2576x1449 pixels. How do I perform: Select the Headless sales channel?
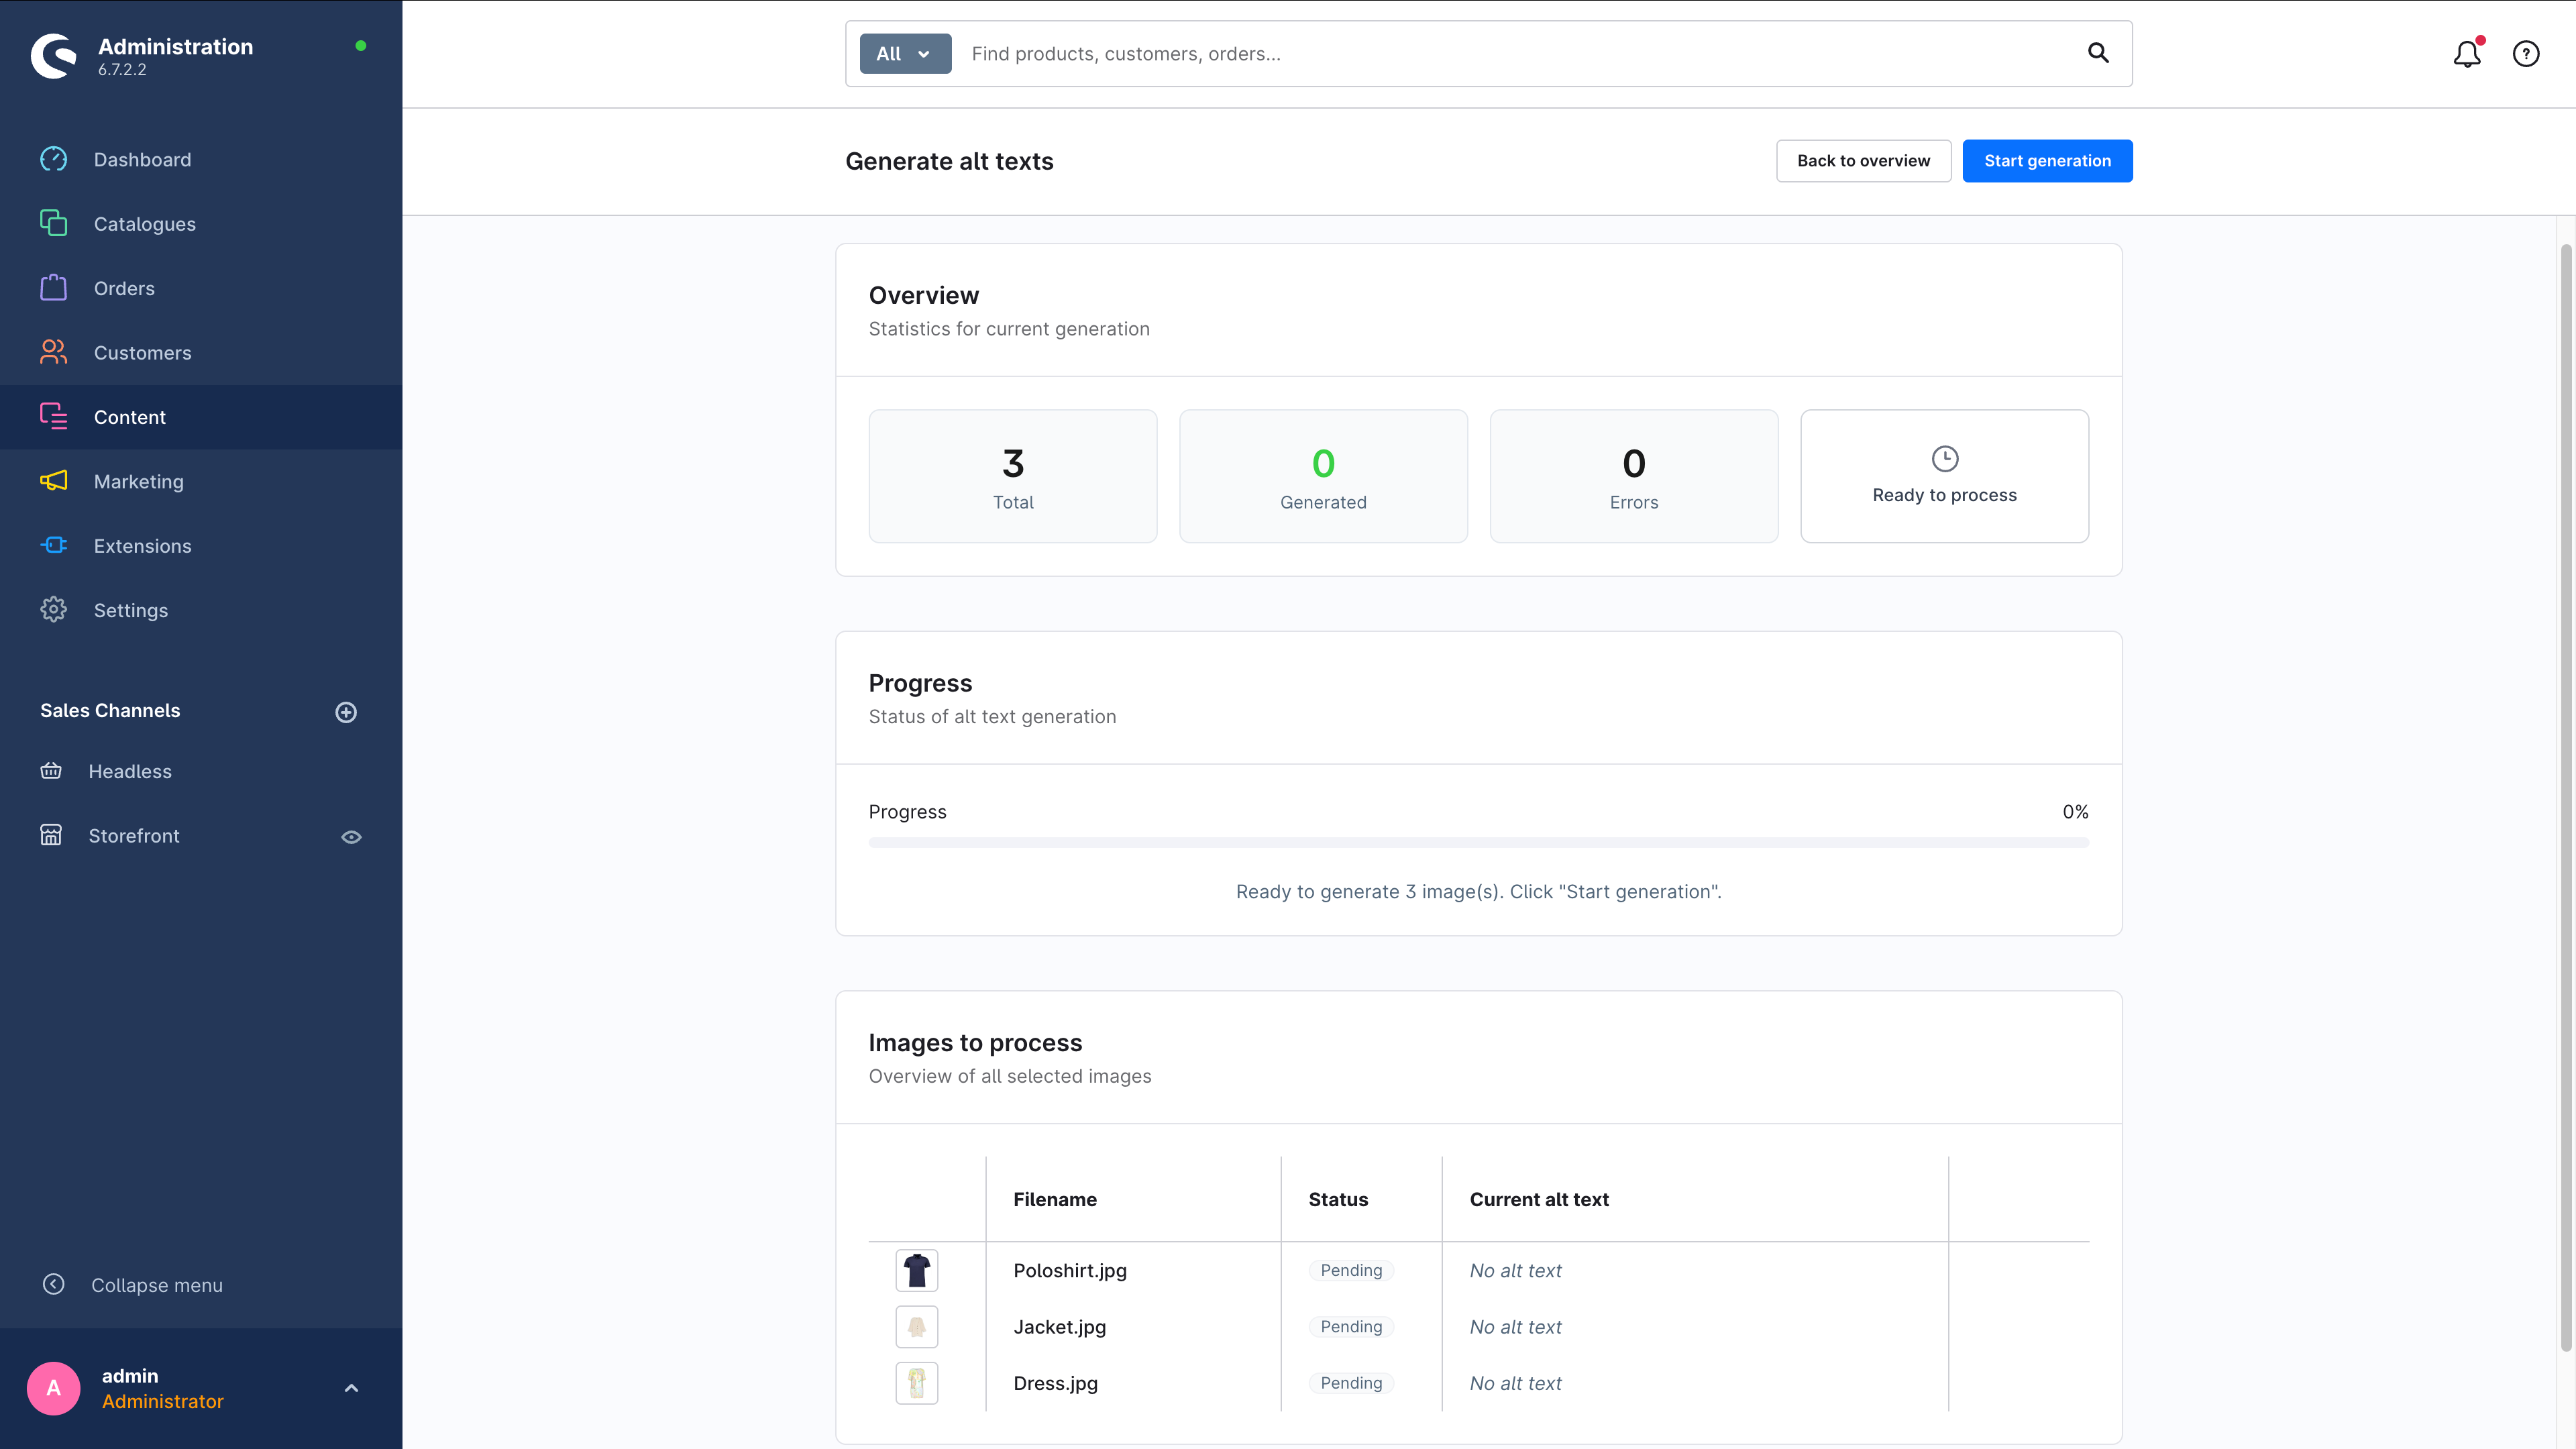pyautogui.click(x=130, y=771)
